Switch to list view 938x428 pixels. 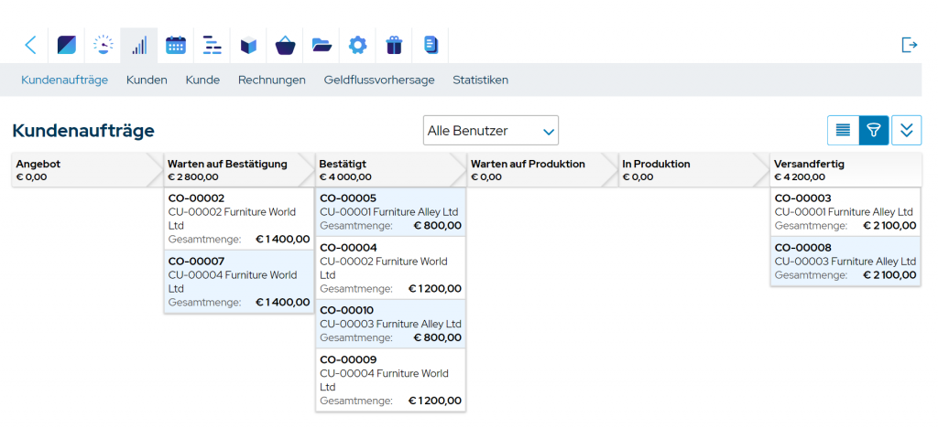(x=843, y=131)
